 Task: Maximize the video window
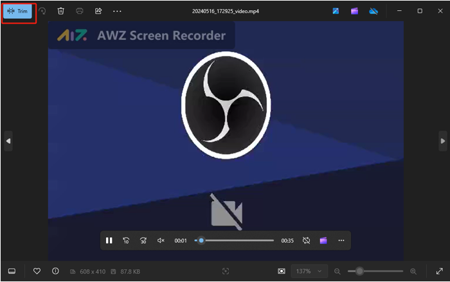[x=420, y=11]
